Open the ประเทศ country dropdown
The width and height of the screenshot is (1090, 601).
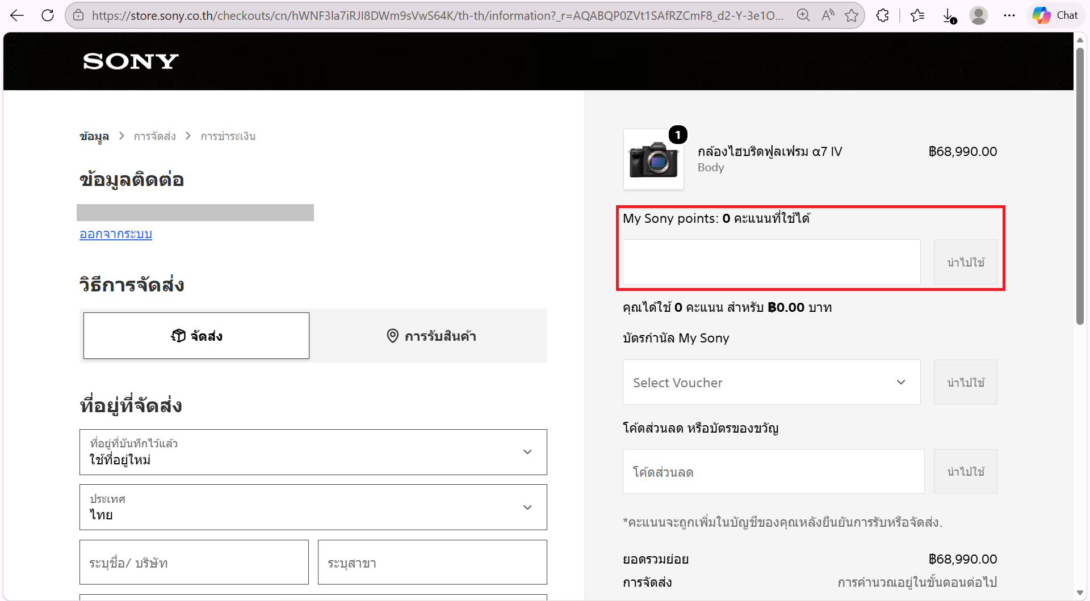(313, 507)
